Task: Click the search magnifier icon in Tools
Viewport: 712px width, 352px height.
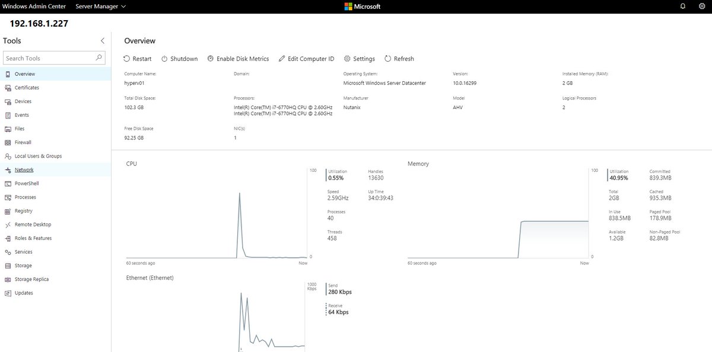Action: coord(99,58)
